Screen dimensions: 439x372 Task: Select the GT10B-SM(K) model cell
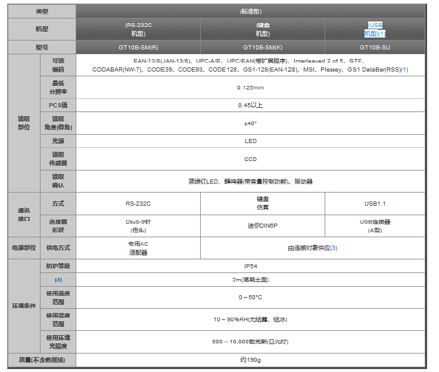(x=262, y=47)
